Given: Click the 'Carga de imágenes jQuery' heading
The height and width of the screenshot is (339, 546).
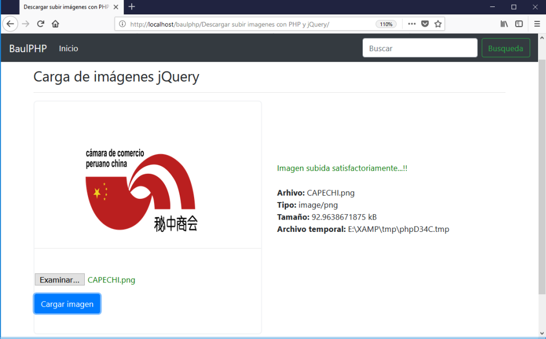Looking at the screenshot, I should click(116, 77).
